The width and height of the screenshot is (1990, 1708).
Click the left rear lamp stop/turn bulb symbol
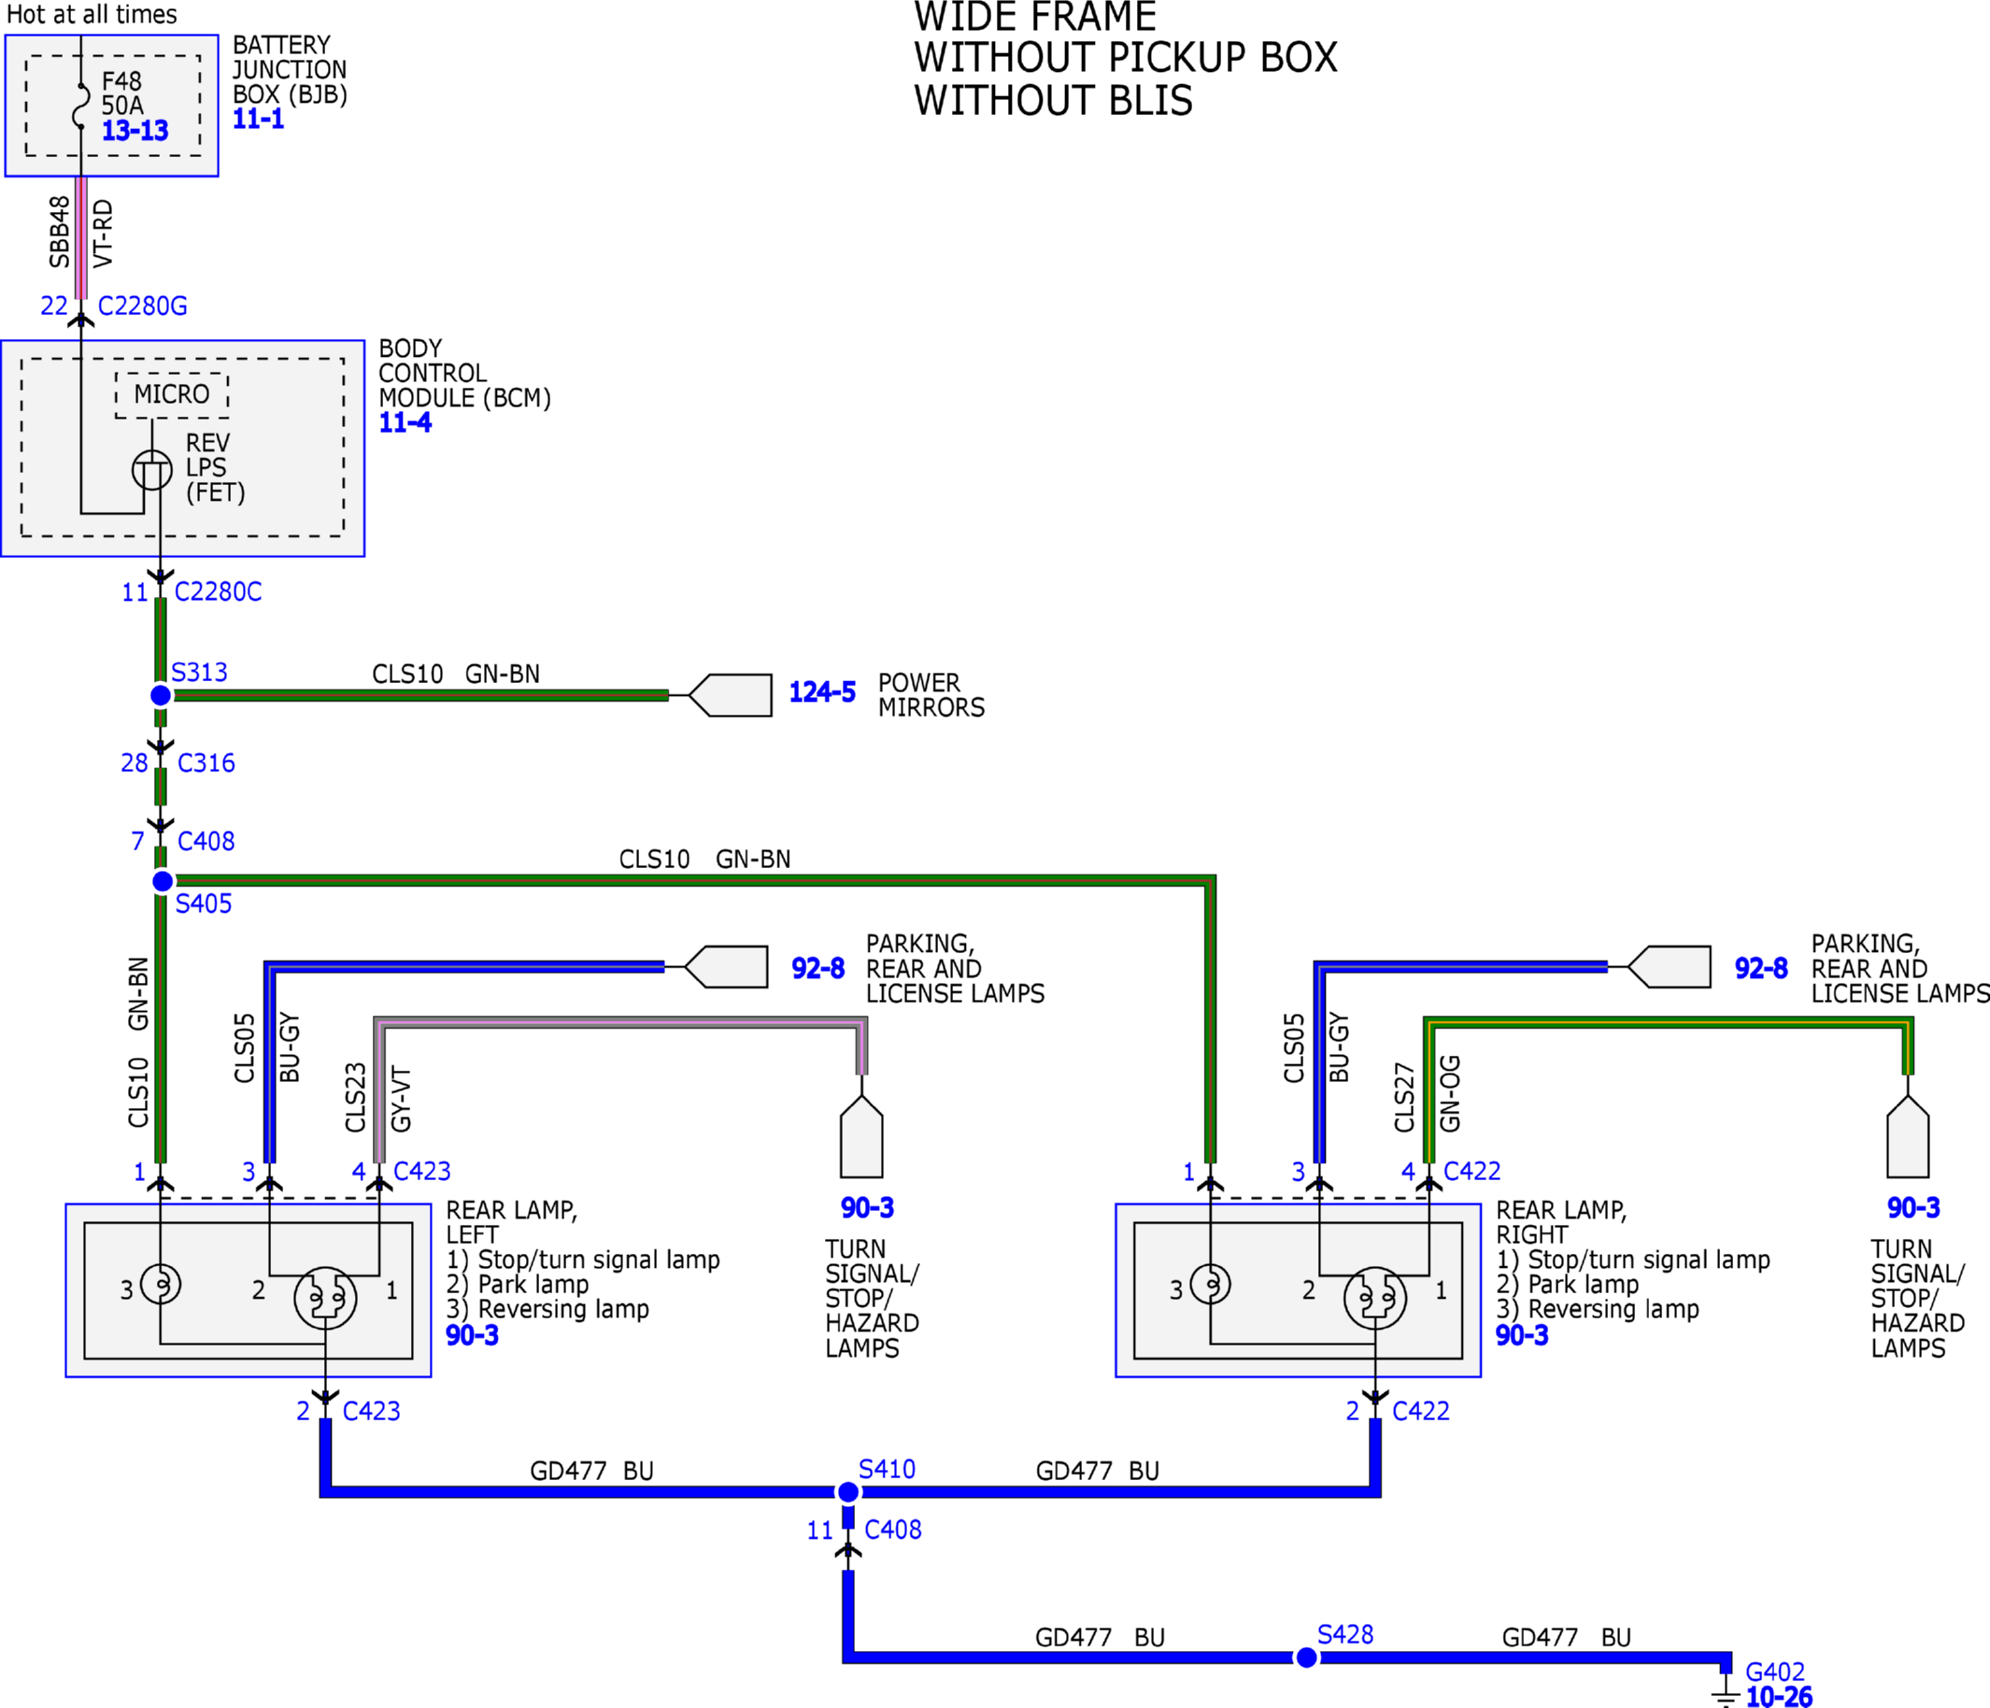click(325, 1299)
